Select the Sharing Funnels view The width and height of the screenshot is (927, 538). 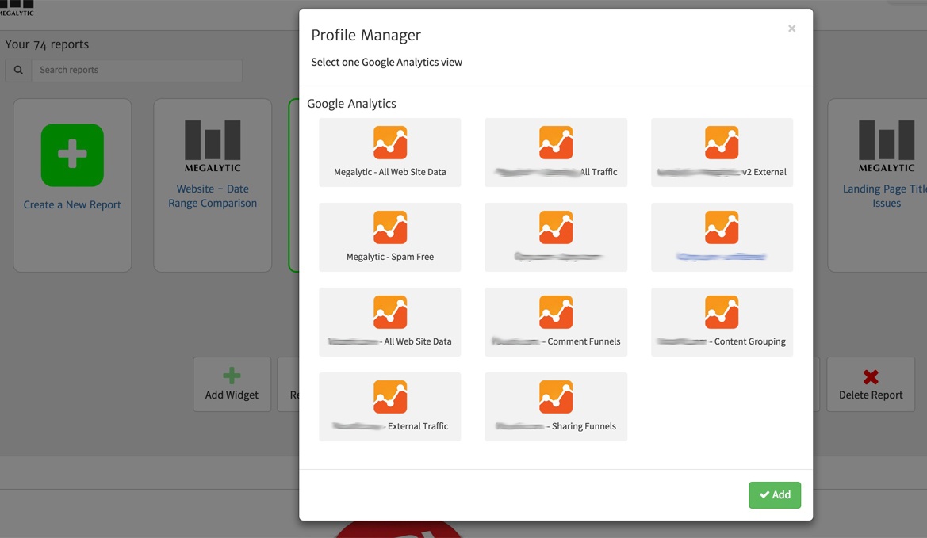click(x=555, y=406)
